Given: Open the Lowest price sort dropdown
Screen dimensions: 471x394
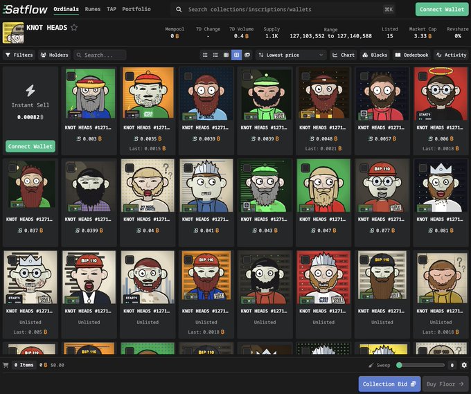Looking at the screenshot, I should (x=291, y=55).
